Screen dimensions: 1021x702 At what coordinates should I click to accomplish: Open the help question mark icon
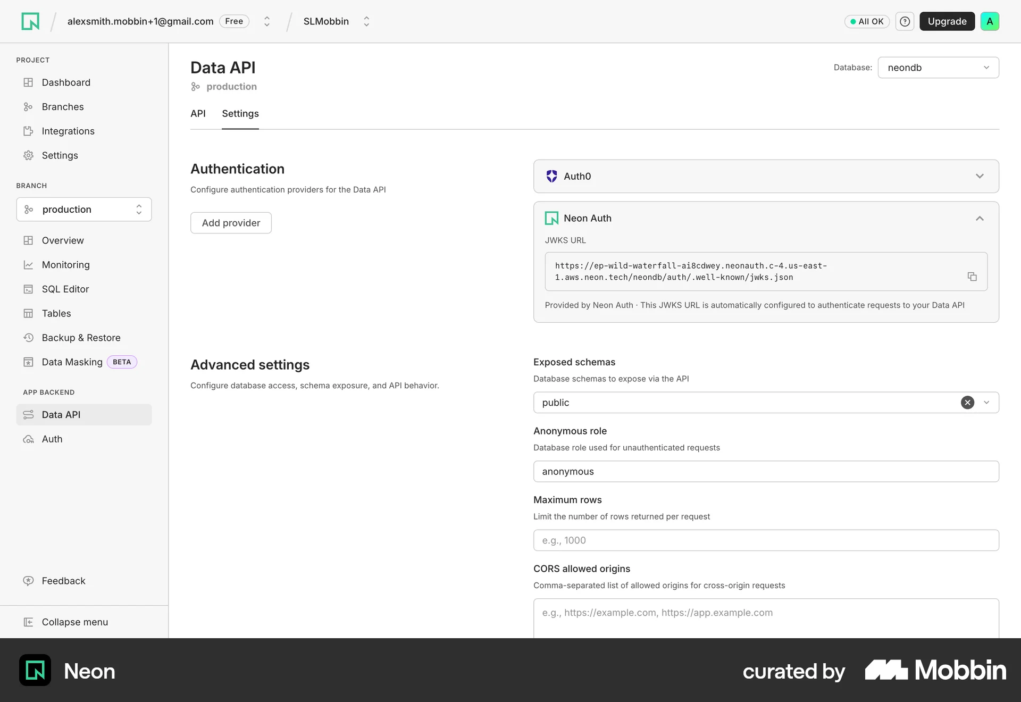(905, 21)
